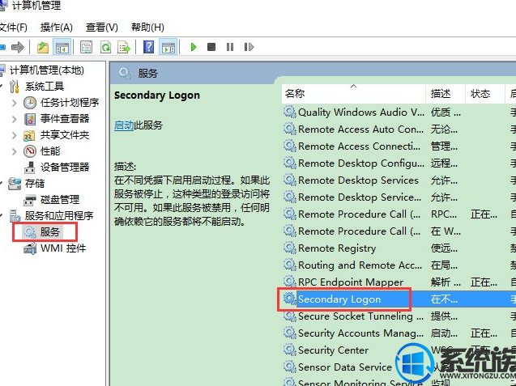
Task: Click the 启动 link to start service
Action: point(124,125)
